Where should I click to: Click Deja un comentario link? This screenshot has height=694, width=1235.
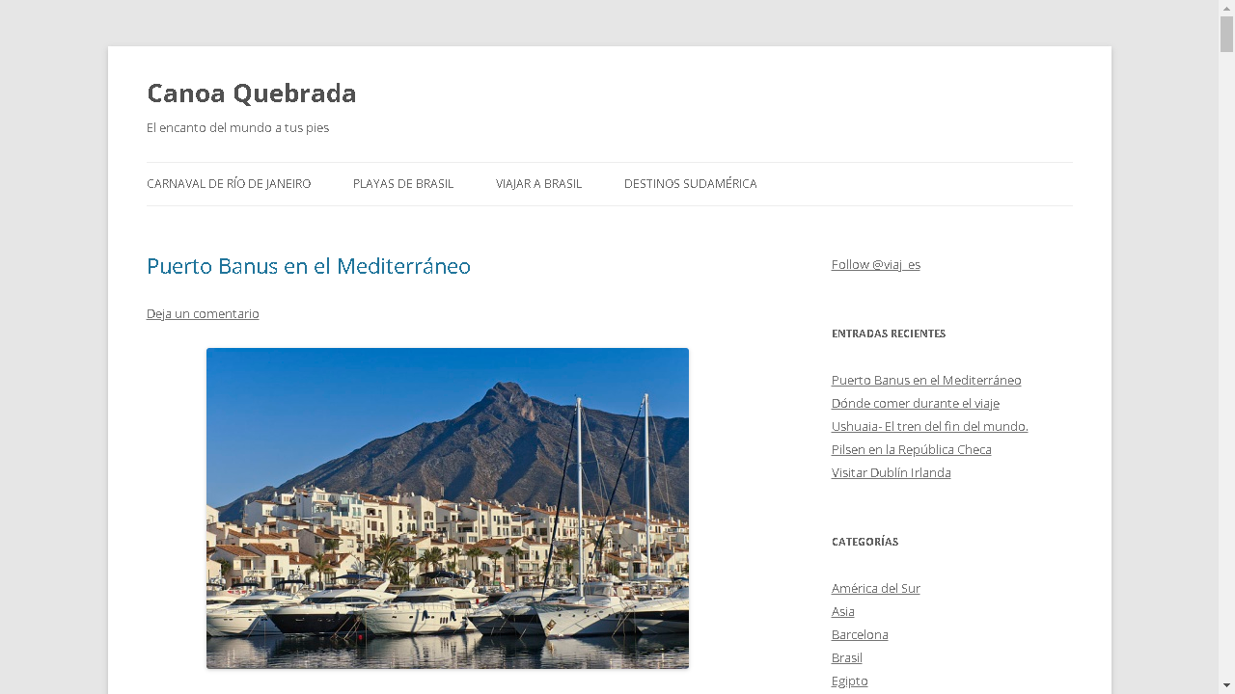coord(203,314)
